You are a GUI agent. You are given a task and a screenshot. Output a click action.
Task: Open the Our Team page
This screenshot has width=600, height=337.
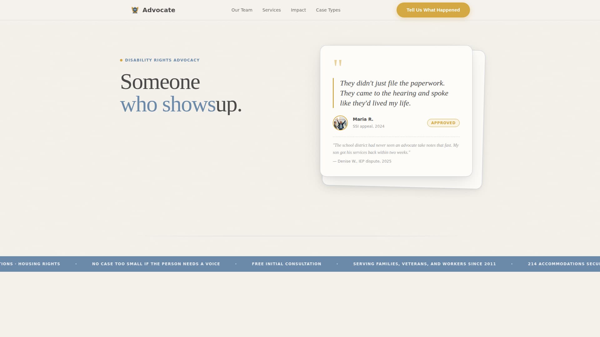242,10
